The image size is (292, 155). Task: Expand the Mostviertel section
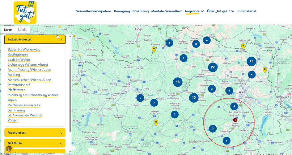click(35, 133)
